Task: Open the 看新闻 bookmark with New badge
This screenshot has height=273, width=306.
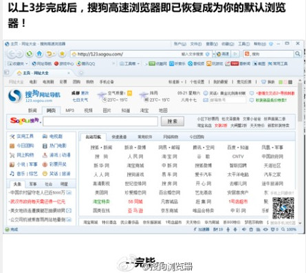Action: (238, 64)
